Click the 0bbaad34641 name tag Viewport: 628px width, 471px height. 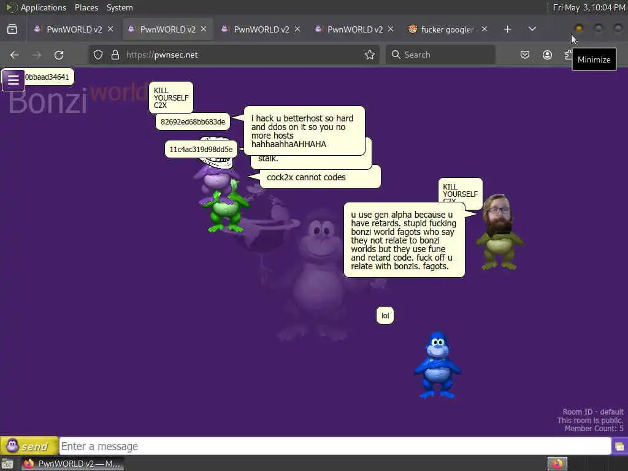47,77
